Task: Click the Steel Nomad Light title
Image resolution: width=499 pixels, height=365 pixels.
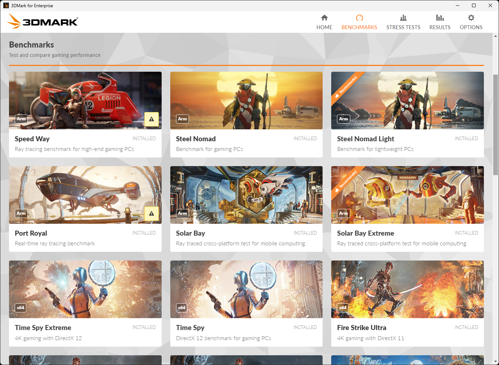Action: (x=365, y=139)
